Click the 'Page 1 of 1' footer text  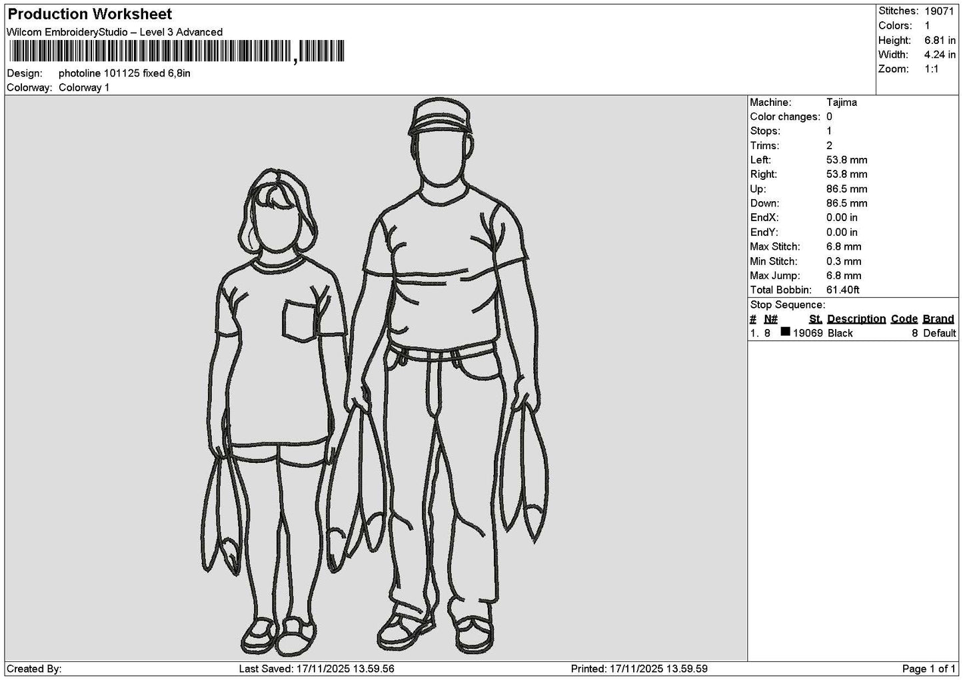929,669
